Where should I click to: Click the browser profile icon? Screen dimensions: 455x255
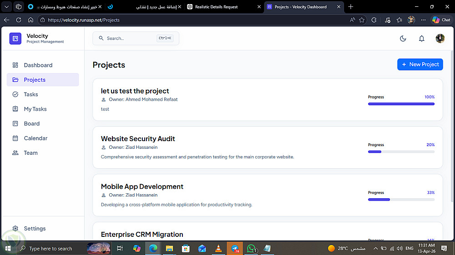(x=411, y=20)
